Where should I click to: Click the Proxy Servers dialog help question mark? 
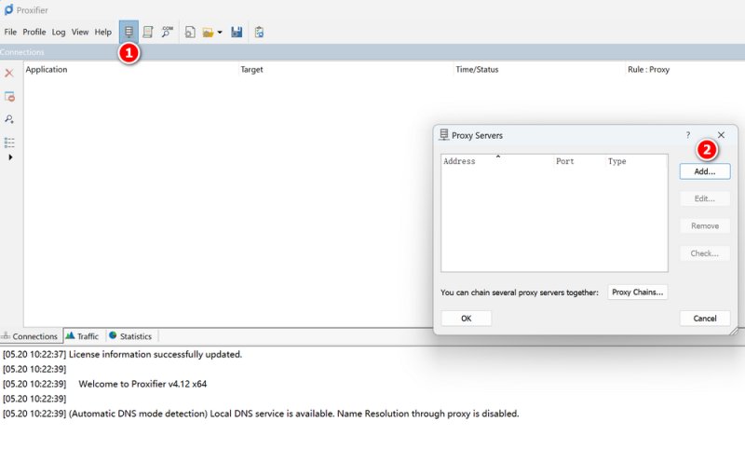tap(687, 135)
